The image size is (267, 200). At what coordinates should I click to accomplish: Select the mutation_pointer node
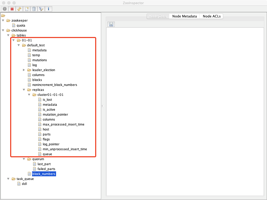(55, 115)
